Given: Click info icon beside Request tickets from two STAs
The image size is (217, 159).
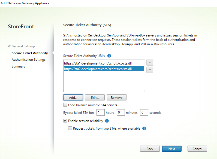Looking at the screenshot, I should 144,128.
